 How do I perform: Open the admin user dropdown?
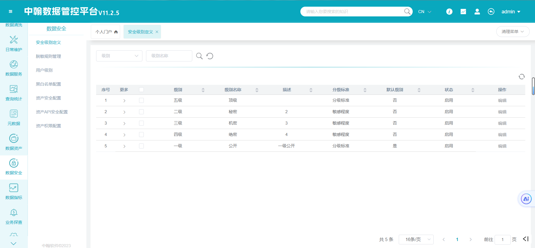click(511, 12)
